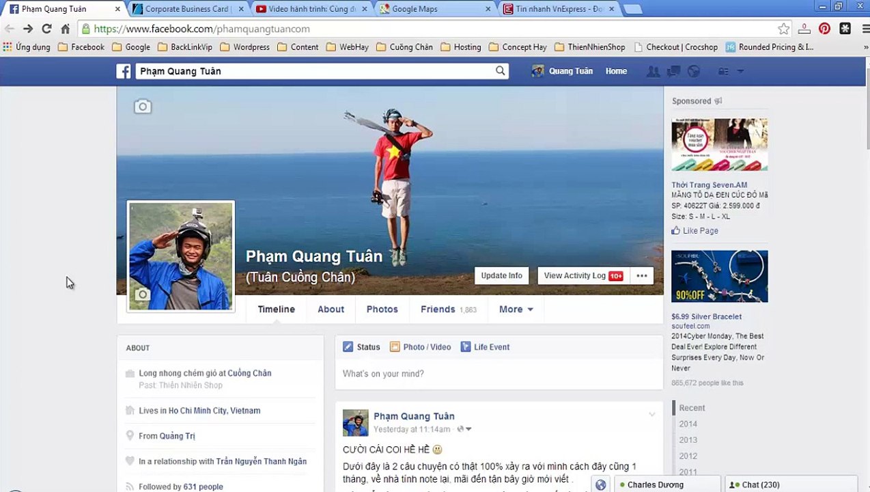Viewport: 870px width, 492px height.
Task: Open the Notifications globe icon in header
Action: tap(694, 71)
